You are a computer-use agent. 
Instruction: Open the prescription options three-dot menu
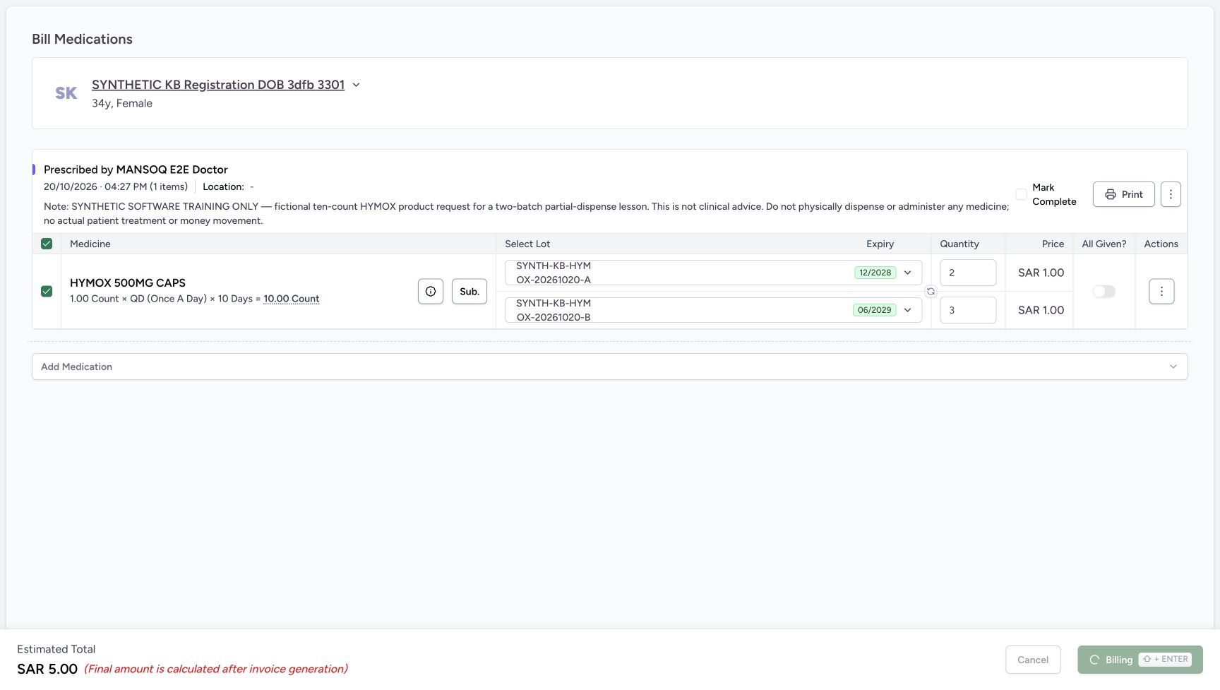(1171, 194)
